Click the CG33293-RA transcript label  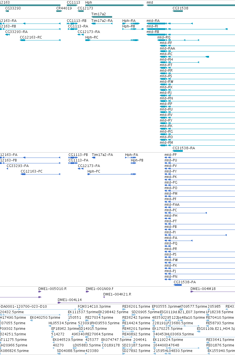click(17, 32)
